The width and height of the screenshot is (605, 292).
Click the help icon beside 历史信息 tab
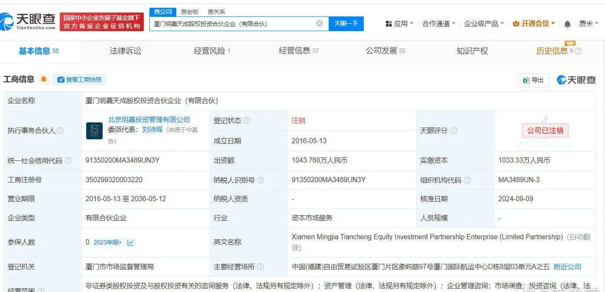click(579, 51)
